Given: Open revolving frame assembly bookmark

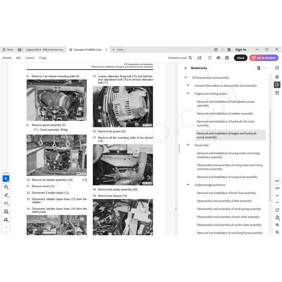Looking at the screenshot, I should click(230, 233).
